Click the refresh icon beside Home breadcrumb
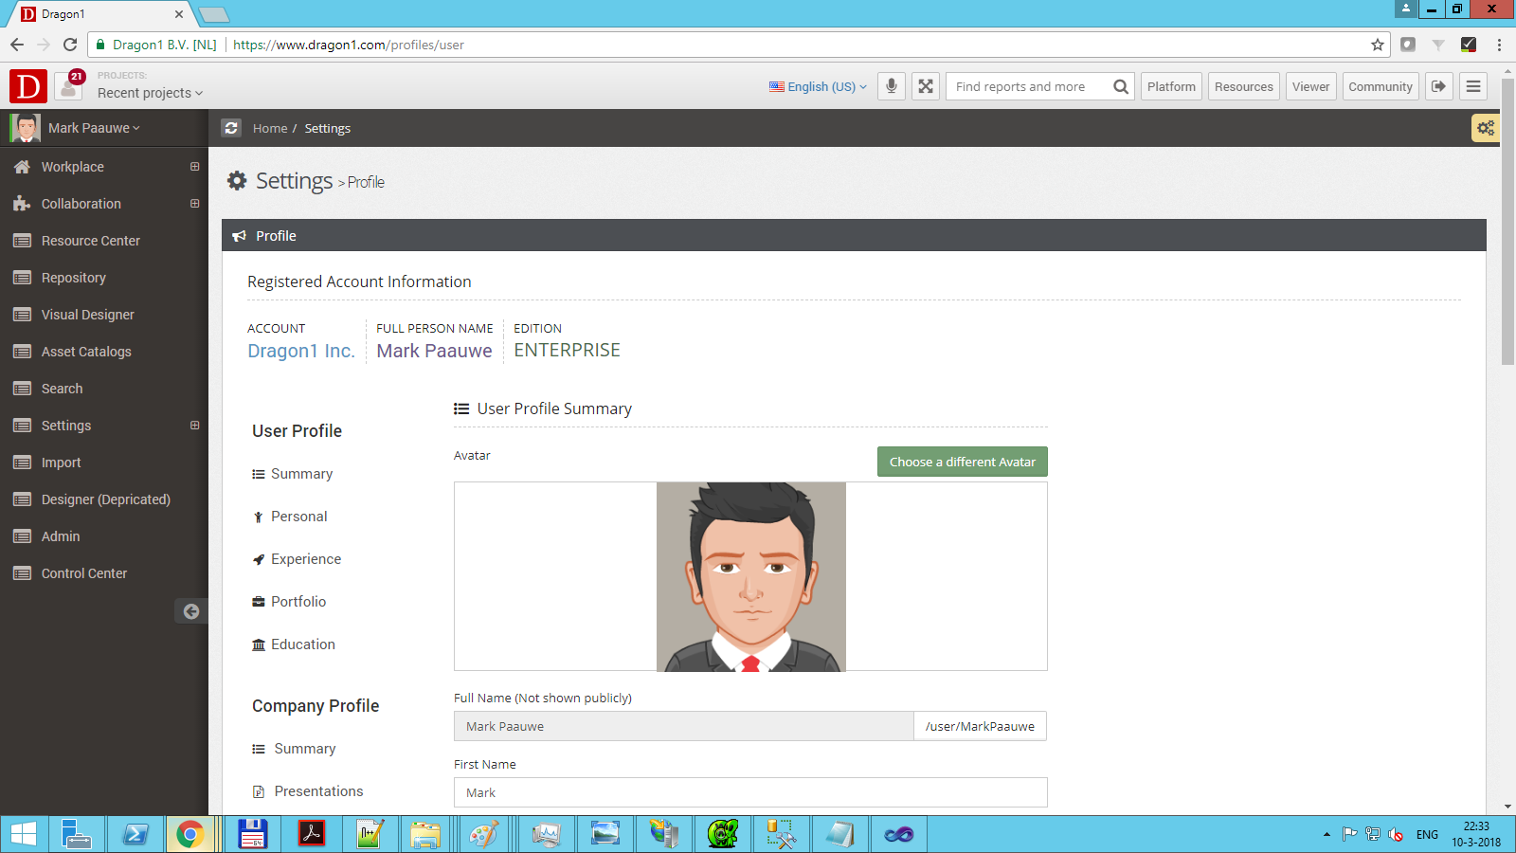Image resolution: width=1516 pixels, height=853 pixels. coord(231,128)
